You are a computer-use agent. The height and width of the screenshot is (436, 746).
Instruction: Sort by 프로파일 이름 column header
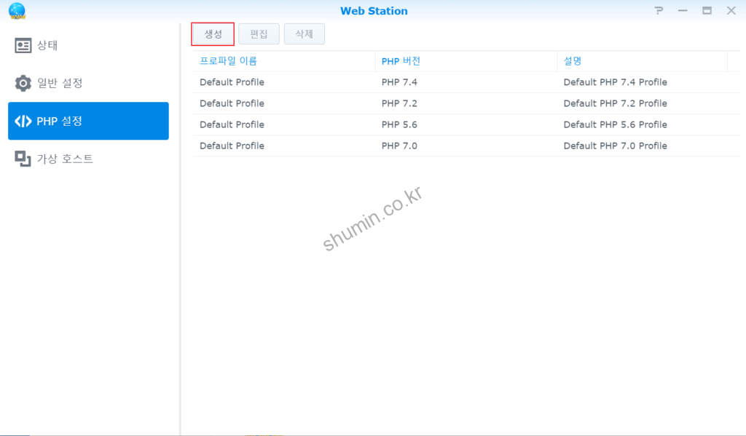click(x=229, y=61)
